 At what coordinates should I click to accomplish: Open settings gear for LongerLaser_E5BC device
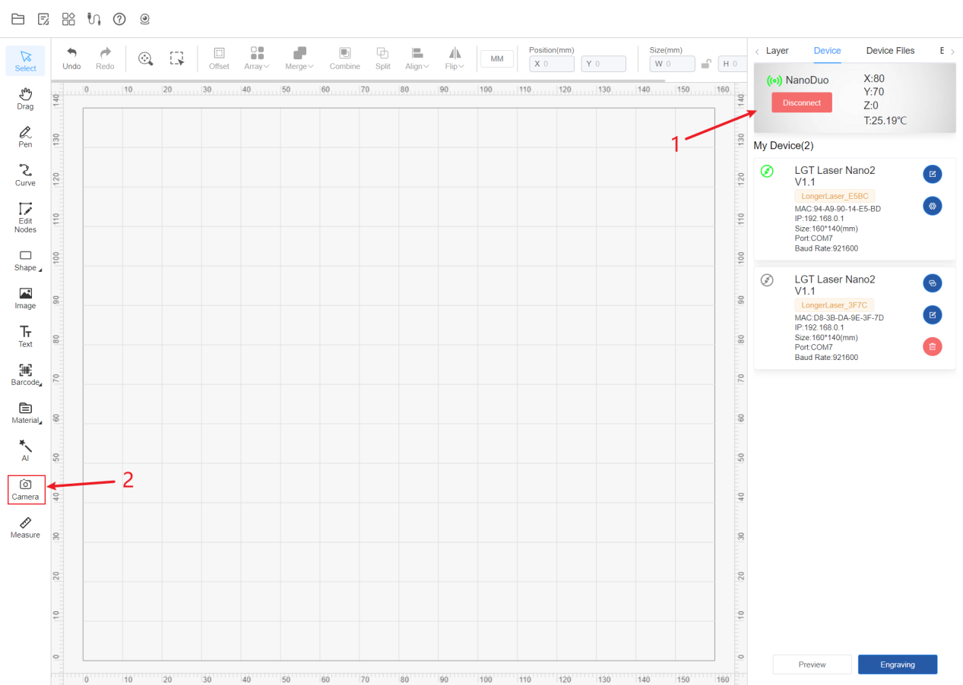[x=933, y=206]
